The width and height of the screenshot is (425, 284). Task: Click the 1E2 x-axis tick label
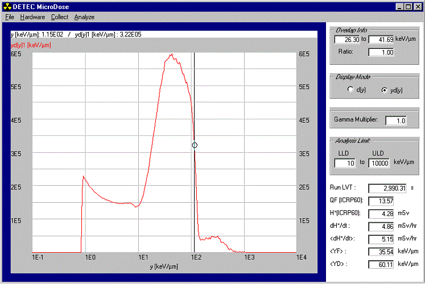[x=196, y=257]
